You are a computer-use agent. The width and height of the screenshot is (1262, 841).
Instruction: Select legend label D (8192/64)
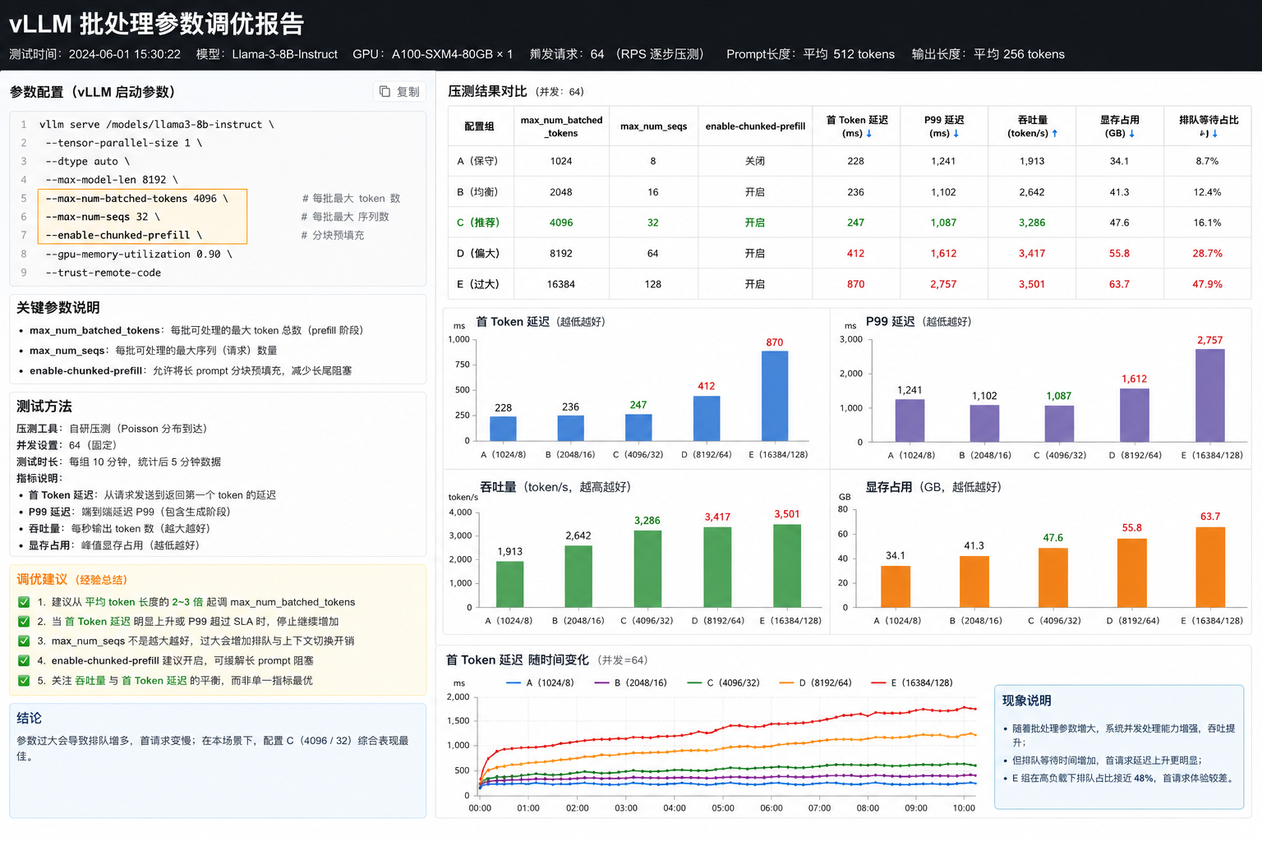pos(825,682)
